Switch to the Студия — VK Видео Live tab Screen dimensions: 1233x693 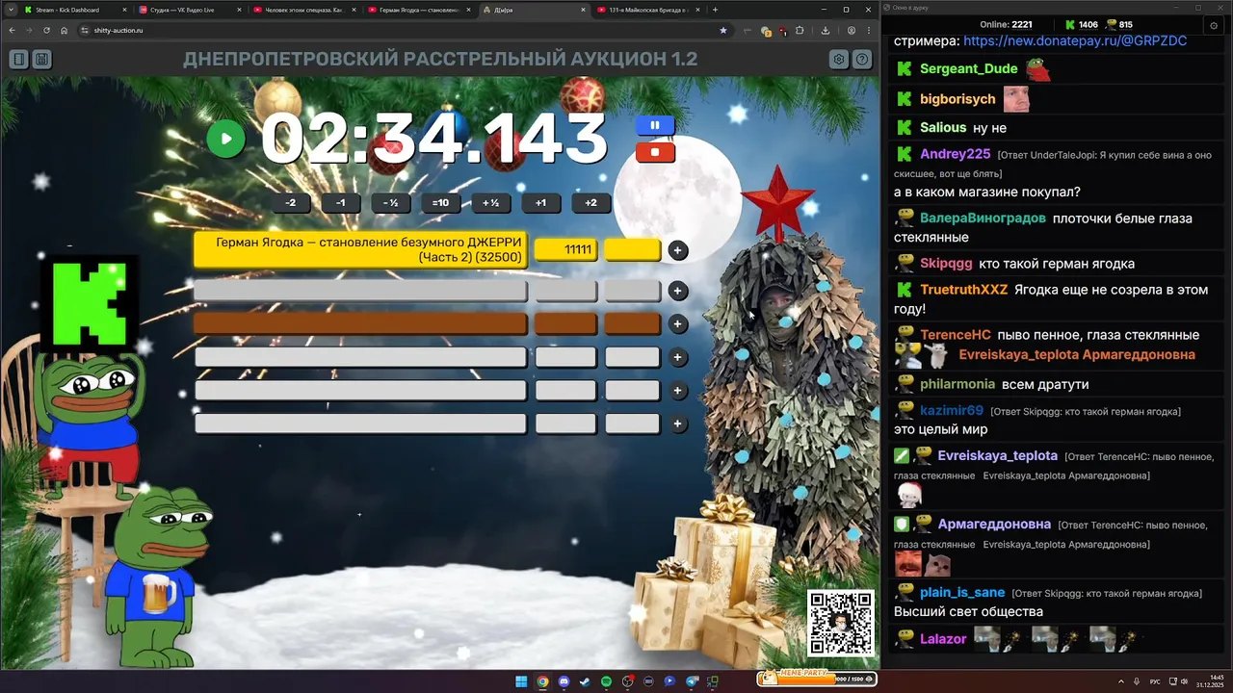pos(189,10)
